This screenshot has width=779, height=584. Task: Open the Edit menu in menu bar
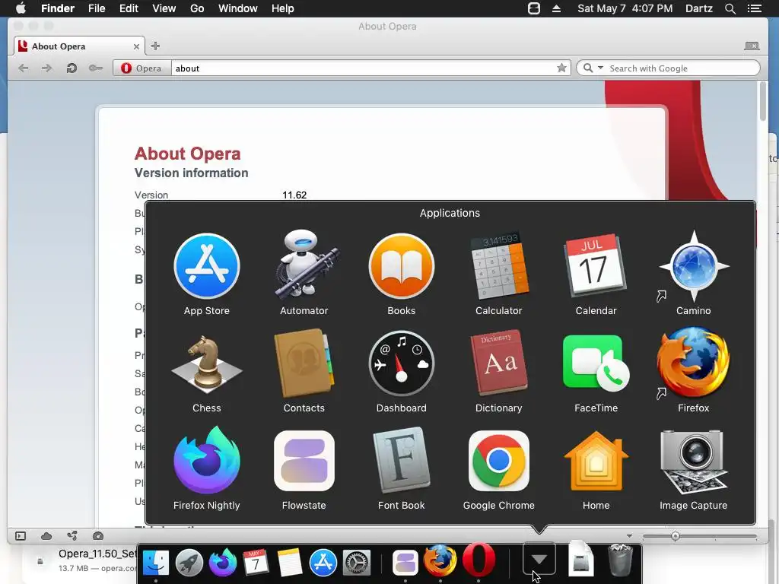point(129,8)
